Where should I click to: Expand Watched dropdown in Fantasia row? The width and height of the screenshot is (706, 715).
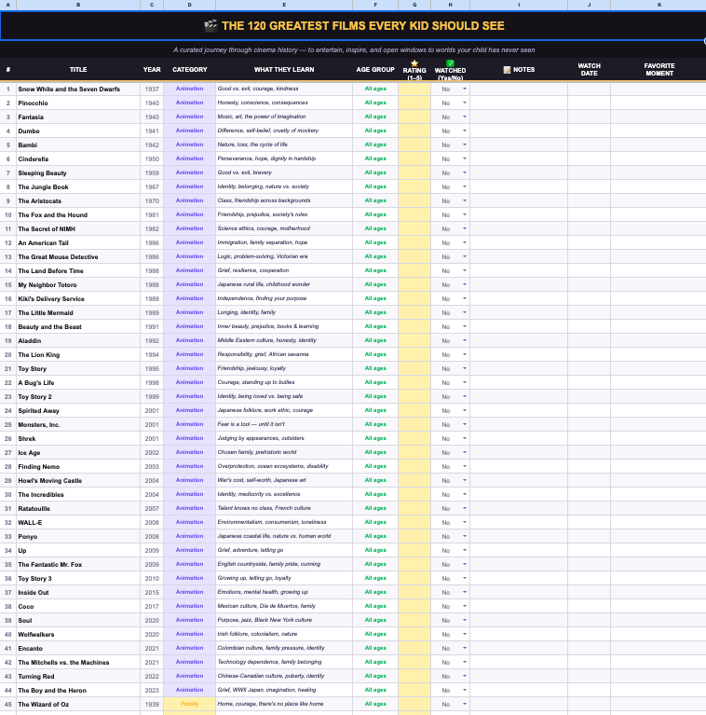pyautogui.click(x=465, y=117)
